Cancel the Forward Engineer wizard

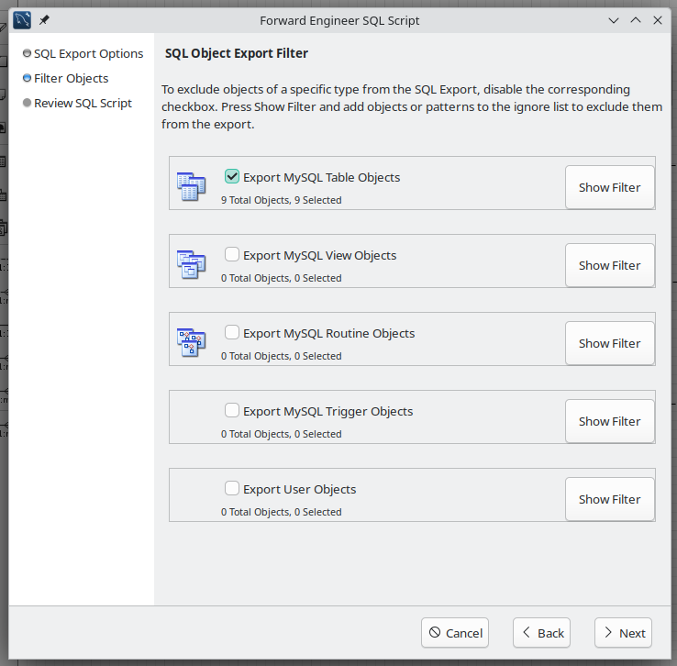point(455,633)
